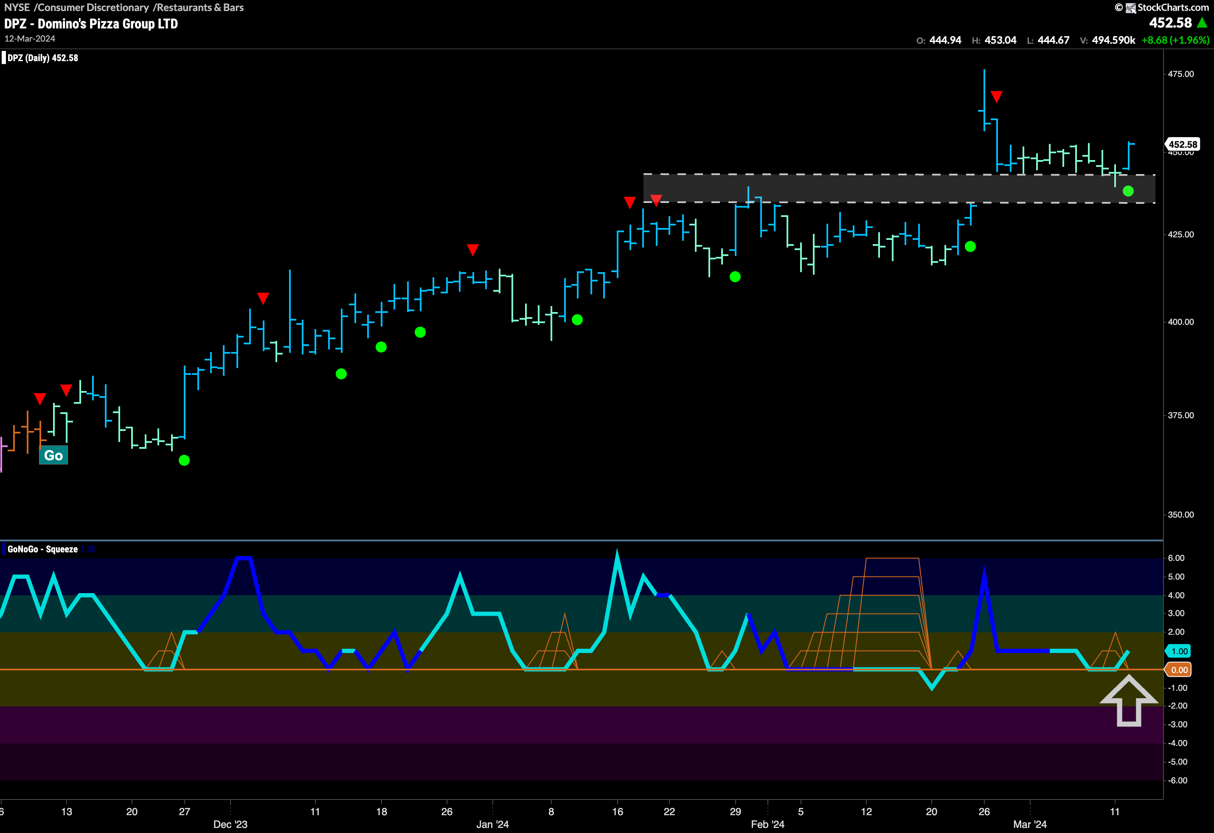
Task: Click the Jan '24 month label
Action: [x=492, y=824]
